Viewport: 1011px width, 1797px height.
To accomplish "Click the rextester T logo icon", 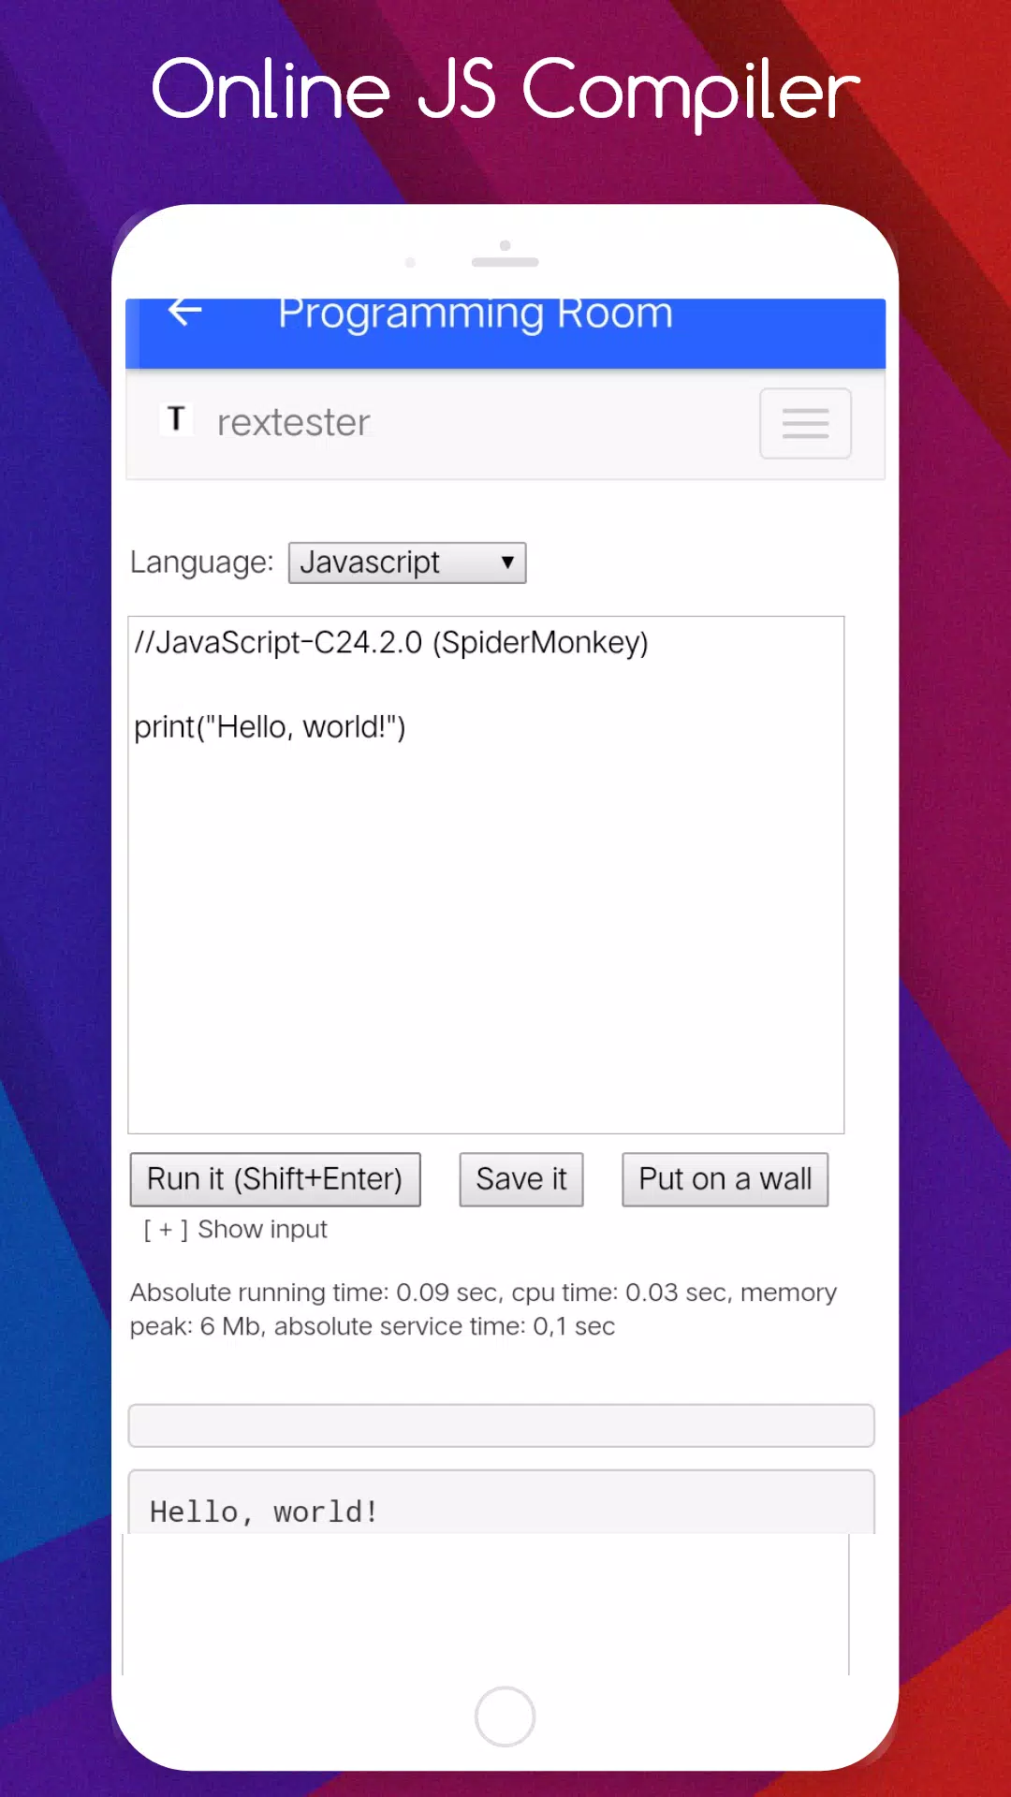I will (x=176, y=419).
